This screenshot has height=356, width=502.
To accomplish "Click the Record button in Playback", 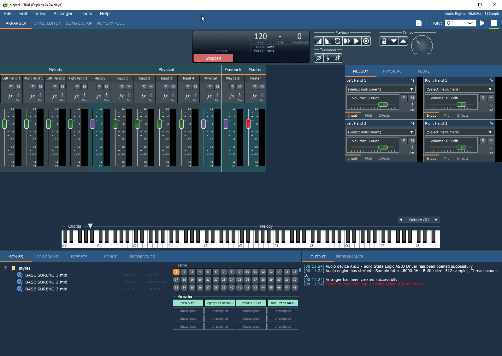I will pyautogui.click(x=366, y=41).
